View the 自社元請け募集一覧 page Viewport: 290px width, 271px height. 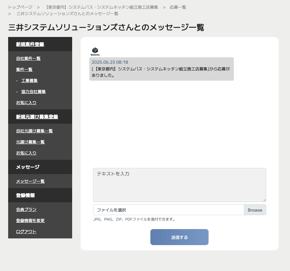pyautogui.click(x=34, y=131)
